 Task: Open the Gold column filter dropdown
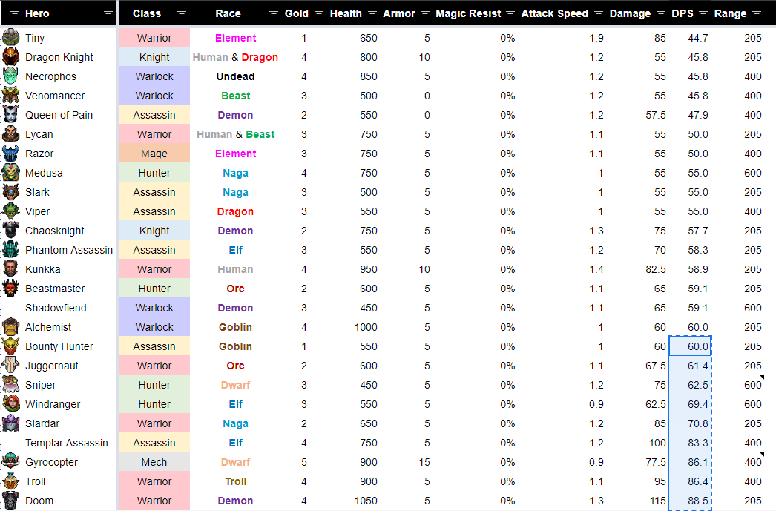click(x=319, y=14)
